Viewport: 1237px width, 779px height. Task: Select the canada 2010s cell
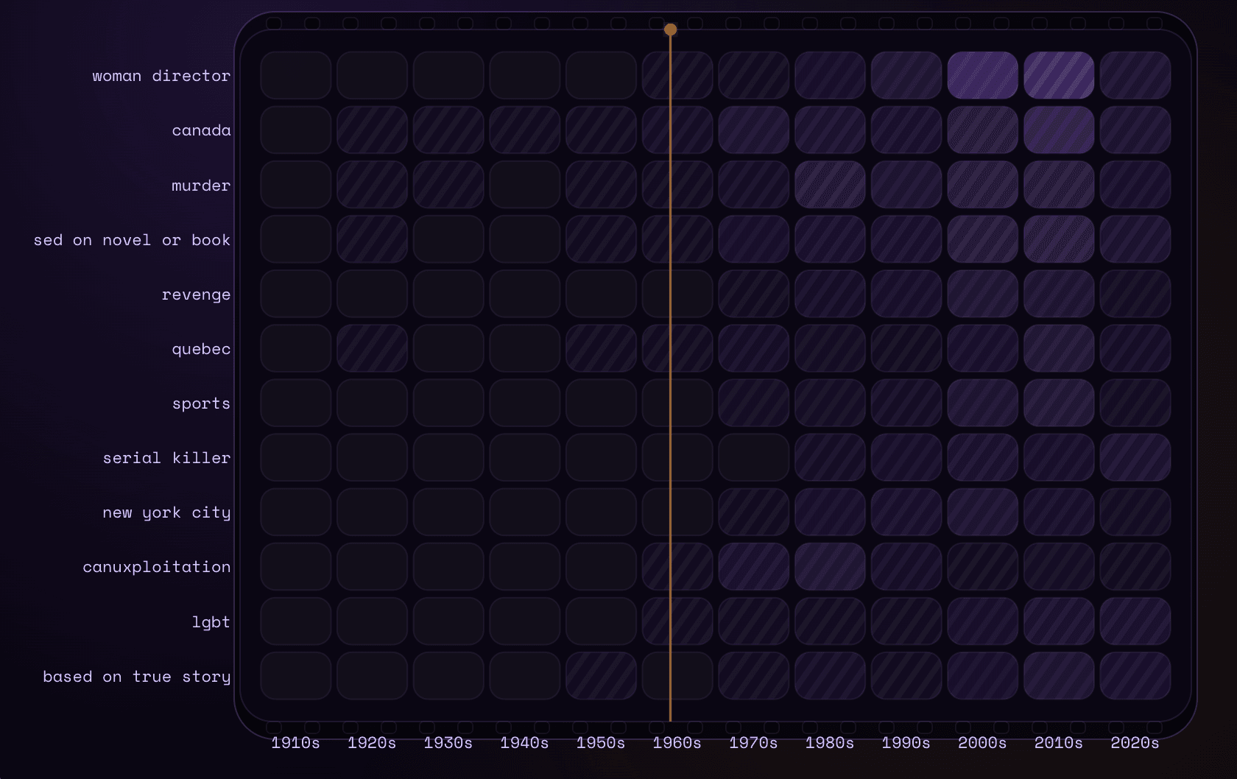coord(1058,130)
